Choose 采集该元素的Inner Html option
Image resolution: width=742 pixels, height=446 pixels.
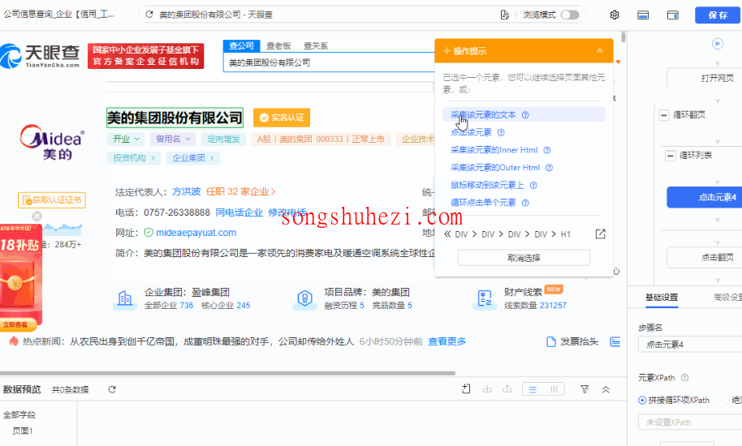(x=494, y=150)
